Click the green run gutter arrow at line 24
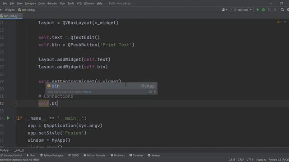 pyautogui.click(x=8, y=118)
